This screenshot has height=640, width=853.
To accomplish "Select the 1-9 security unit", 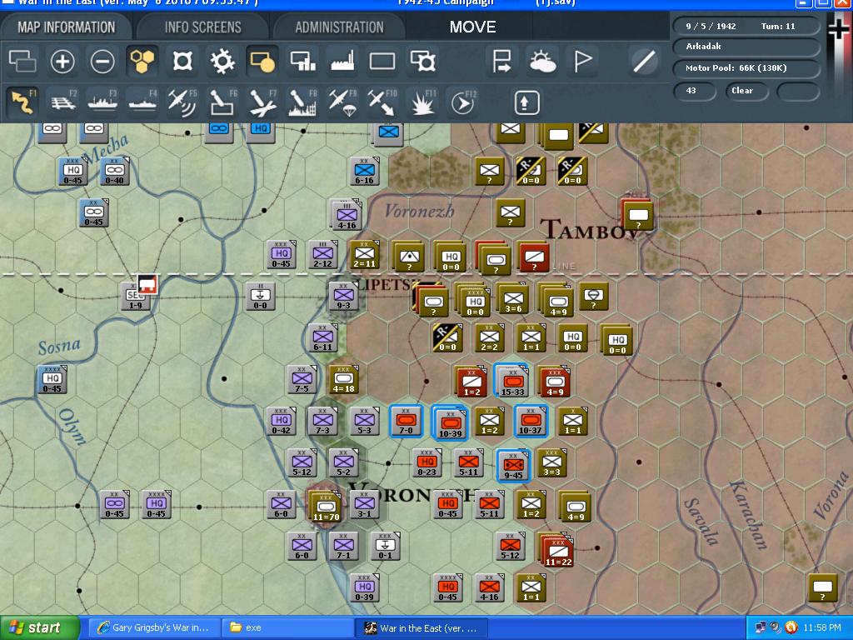I will tap(135, 297).
